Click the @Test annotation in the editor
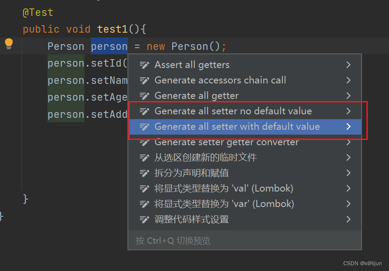 coord(38,12)
